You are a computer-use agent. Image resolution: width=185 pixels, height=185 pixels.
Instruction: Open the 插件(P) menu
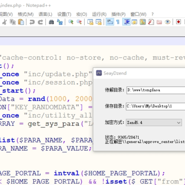pyautogui.click(x=118, y=14)
